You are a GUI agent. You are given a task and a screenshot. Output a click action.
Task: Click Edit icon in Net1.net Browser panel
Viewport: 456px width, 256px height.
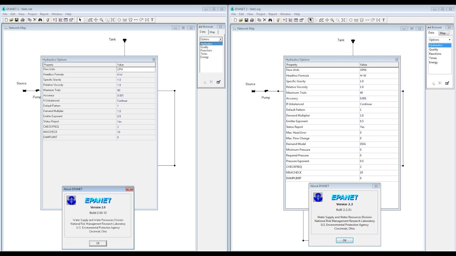coord(218,82)
